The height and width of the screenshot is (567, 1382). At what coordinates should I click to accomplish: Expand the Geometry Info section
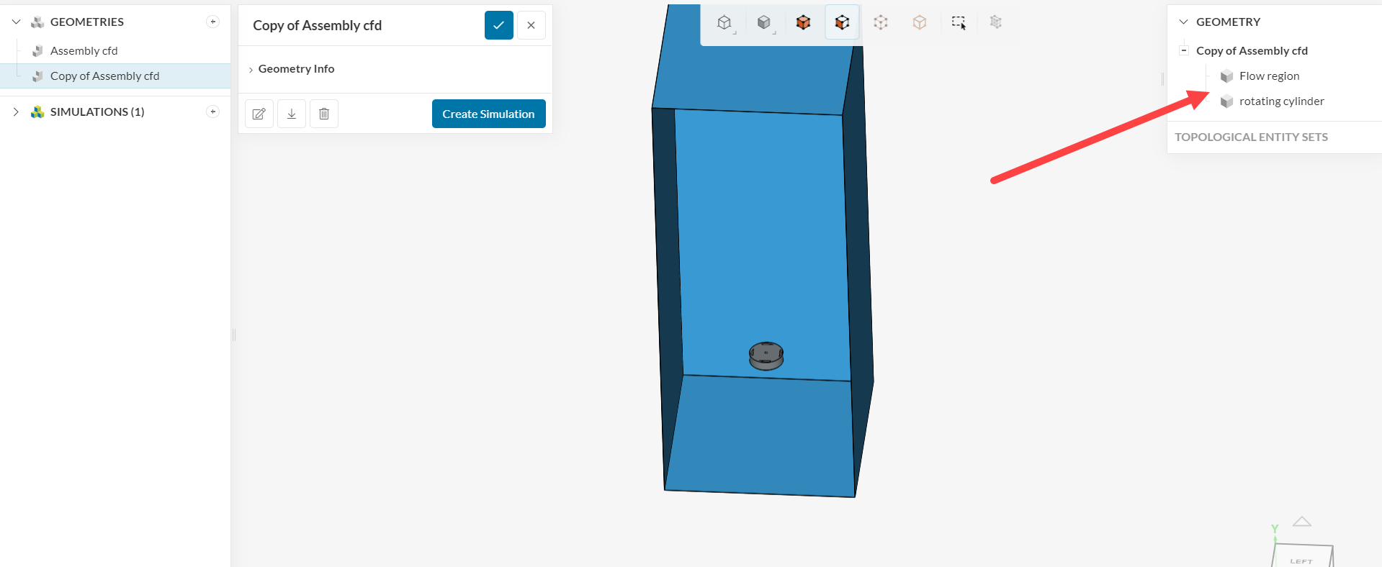251,70
